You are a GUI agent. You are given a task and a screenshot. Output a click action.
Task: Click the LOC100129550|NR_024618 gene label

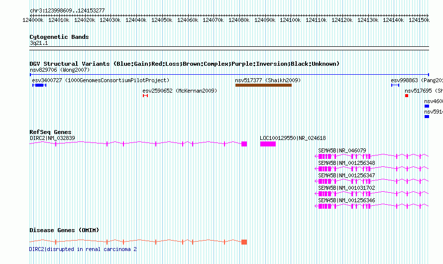pyautogui.click(x=293, y=138)
